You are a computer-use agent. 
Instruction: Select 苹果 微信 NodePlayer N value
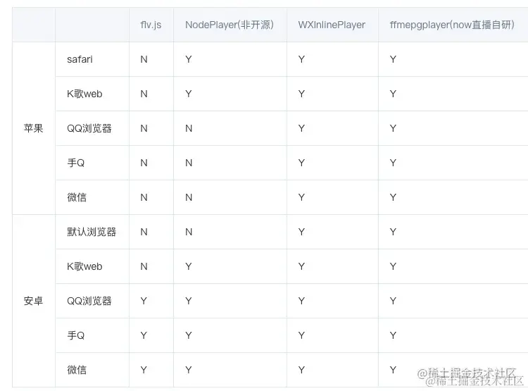[189, 197]
